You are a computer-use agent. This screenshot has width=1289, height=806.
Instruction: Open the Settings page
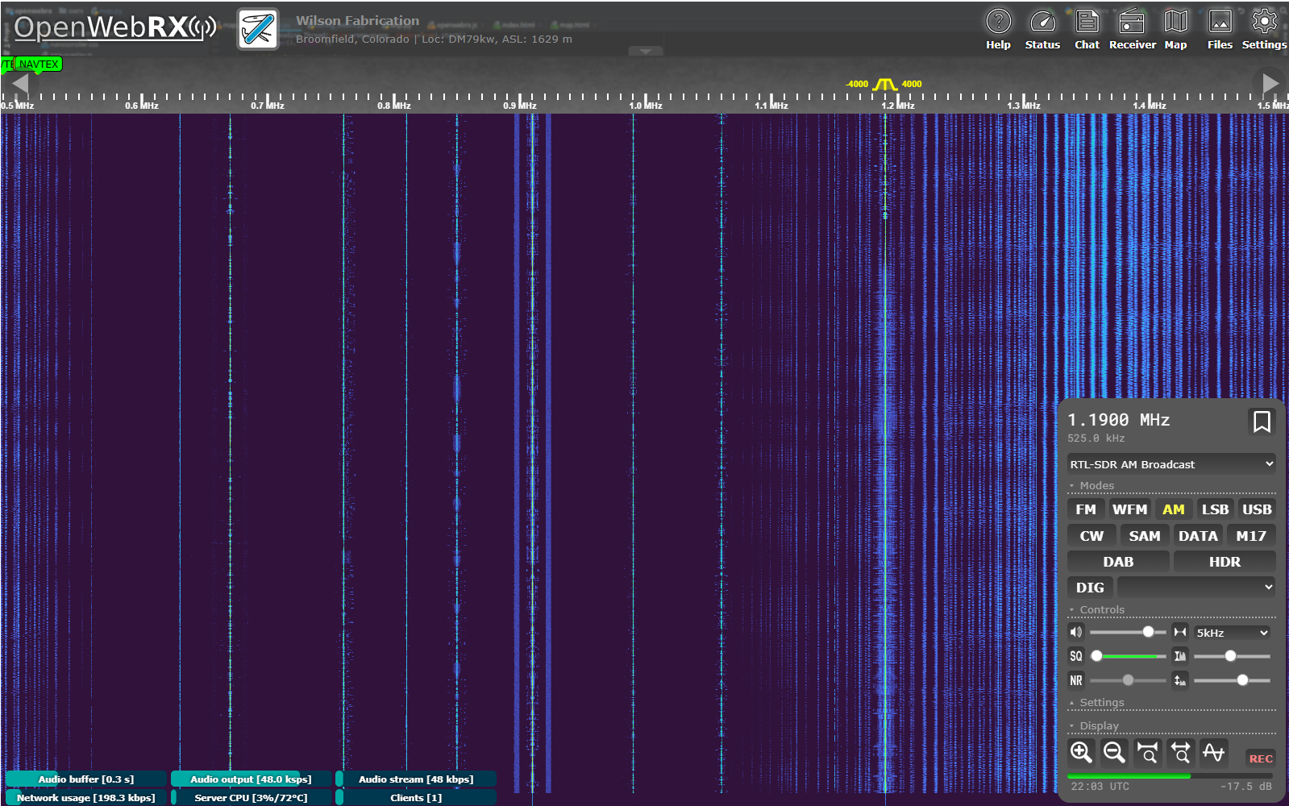click(x=1264, y=30)
